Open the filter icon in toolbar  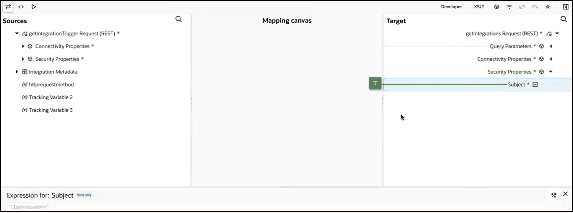[x=509, y=7]
